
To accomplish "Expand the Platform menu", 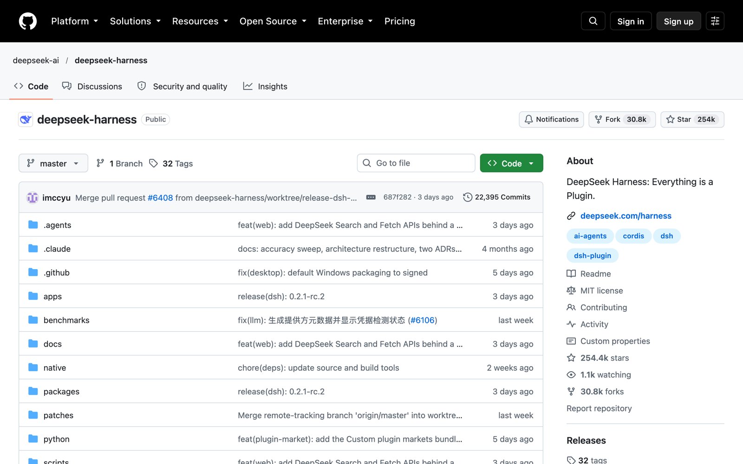I will pyautogui.click(x=75, y=21).
